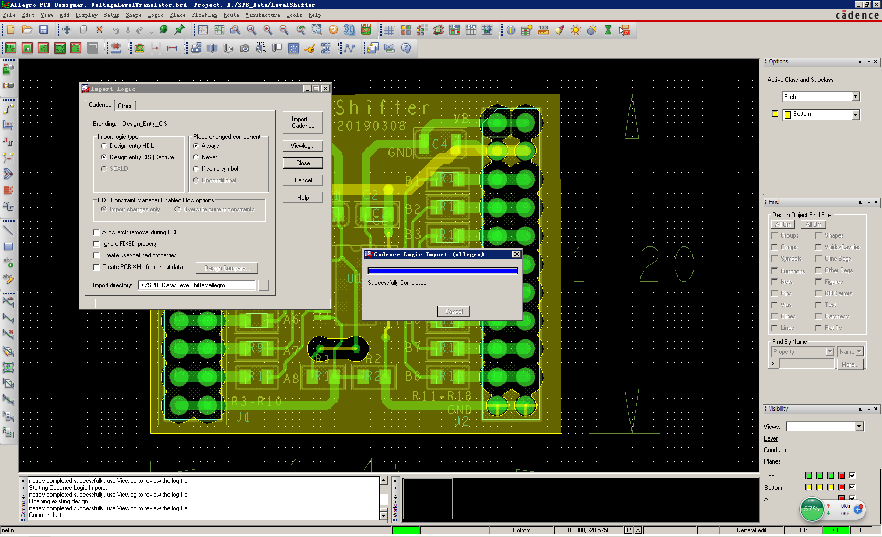Click first yellow Bottom layer color swatch
This screenshot has height=537, width=882.
click(808, 487)
